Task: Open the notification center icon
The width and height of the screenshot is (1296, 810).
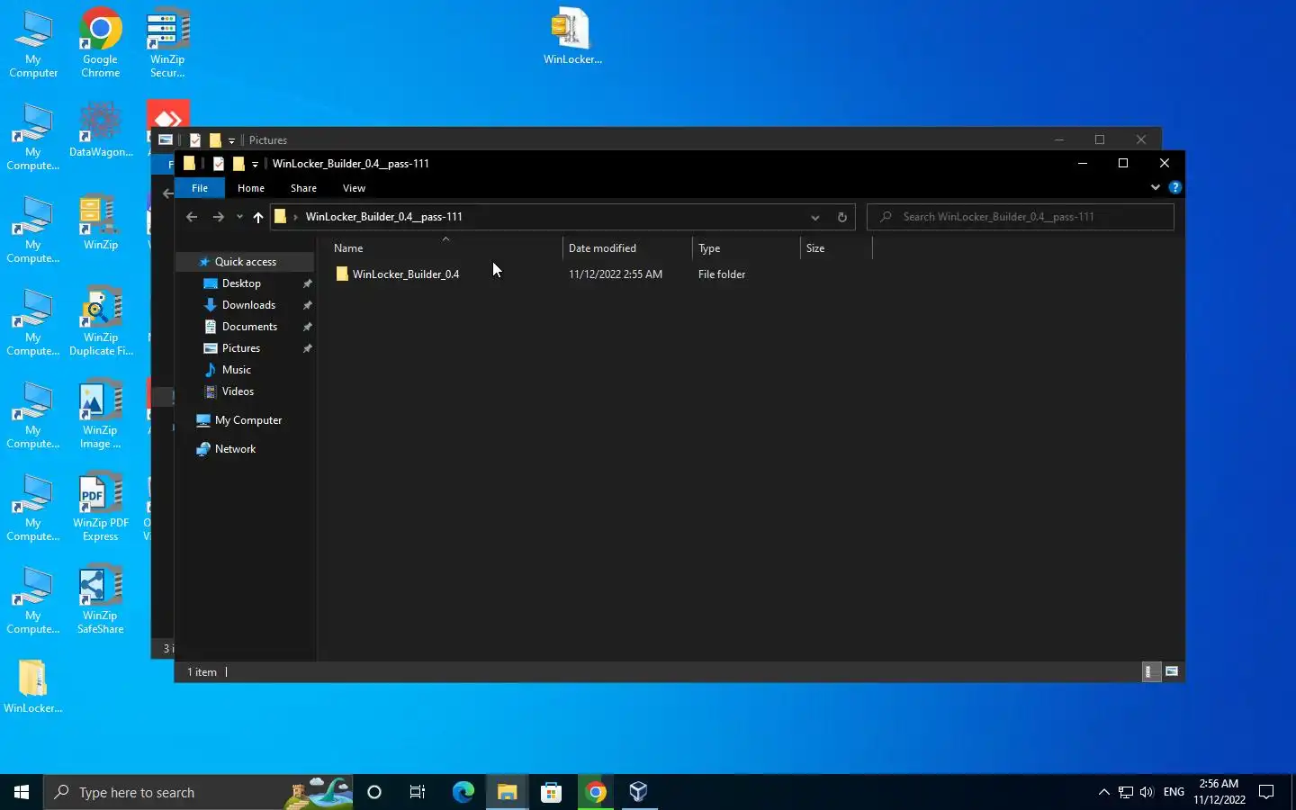Action: [1266, 792]
